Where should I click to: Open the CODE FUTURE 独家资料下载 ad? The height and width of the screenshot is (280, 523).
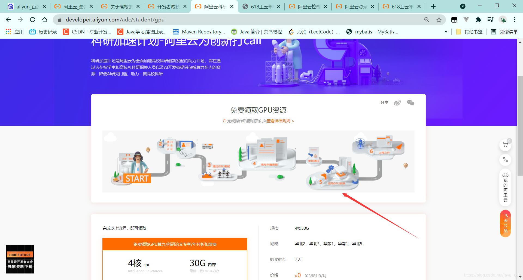pyautogui.click(x=20, y=259)
